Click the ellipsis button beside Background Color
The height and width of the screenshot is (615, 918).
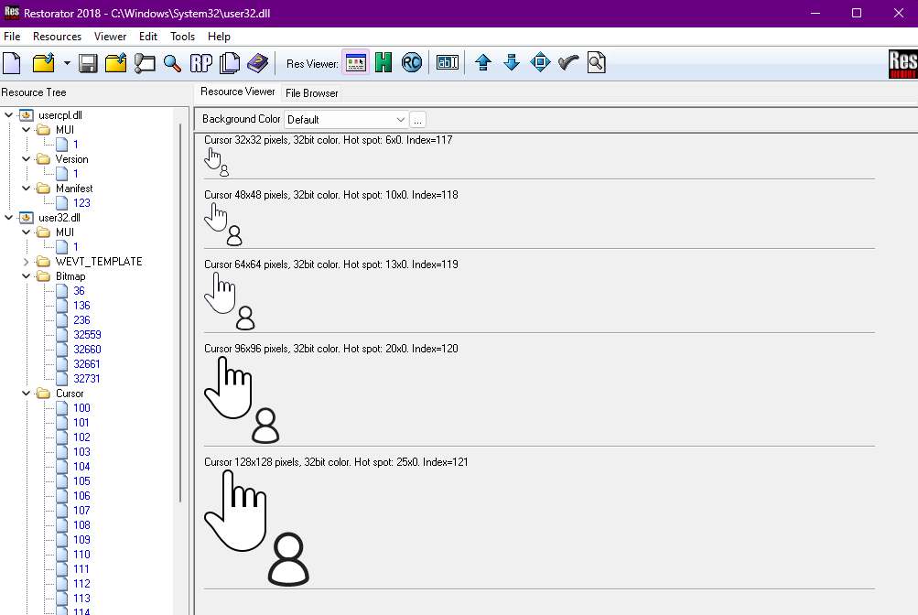coord(417,119)
